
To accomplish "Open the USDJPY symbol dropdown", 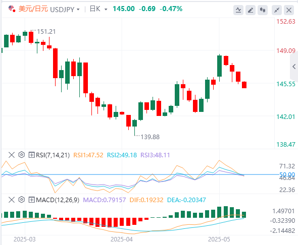I will (65, 9).
